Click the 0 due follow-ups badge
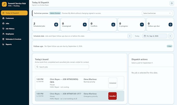177x105 pixels. [169, 46]
